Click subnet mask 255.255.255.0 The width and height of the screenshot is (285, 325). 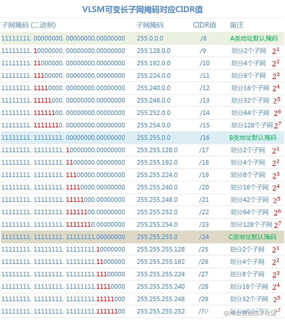tap(157, 237)
